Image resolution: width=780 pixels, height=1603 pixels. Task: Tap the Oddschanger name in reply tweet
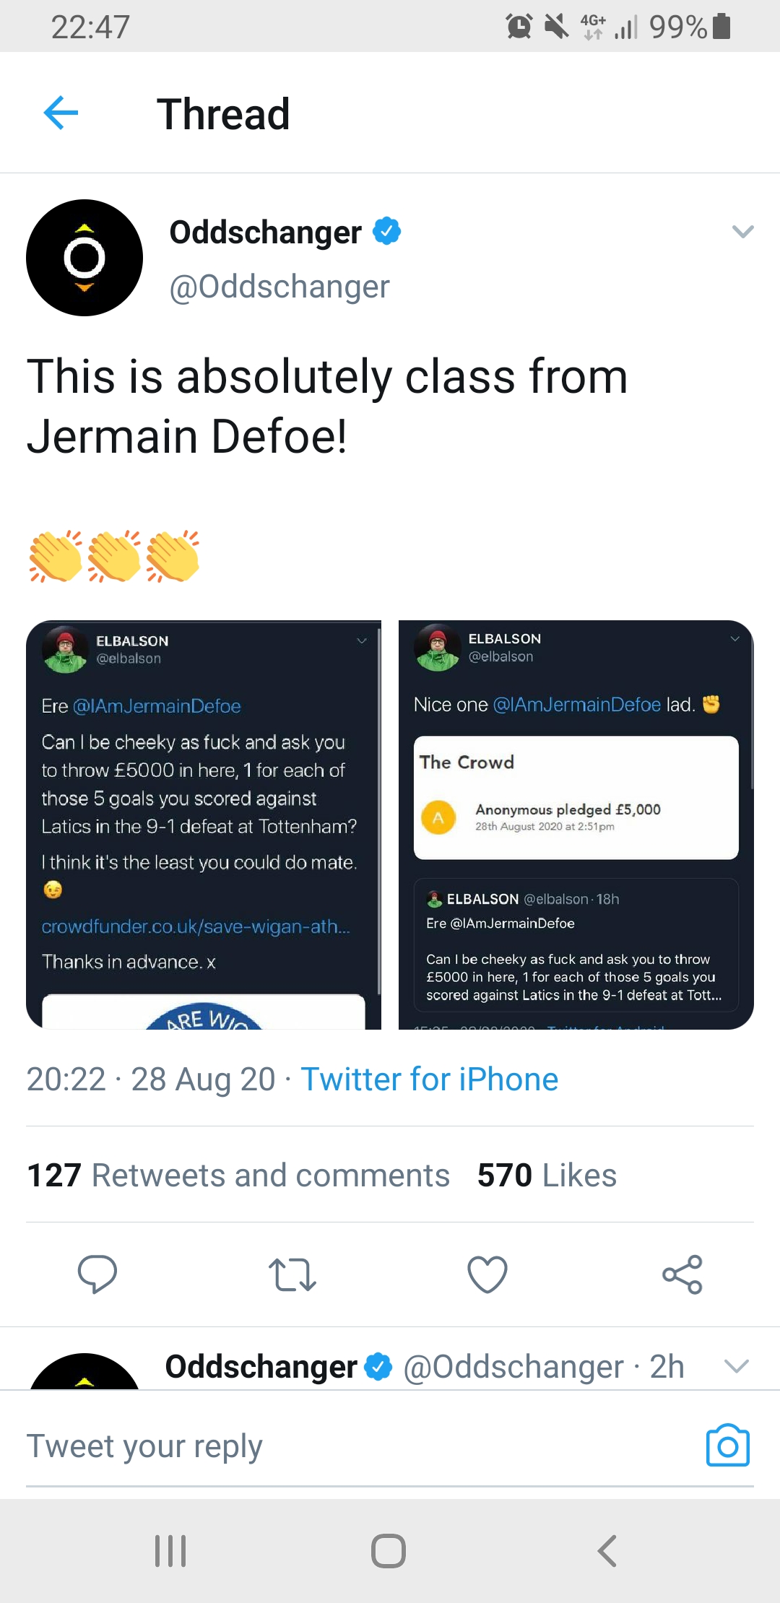click(x=261, y=1366)
